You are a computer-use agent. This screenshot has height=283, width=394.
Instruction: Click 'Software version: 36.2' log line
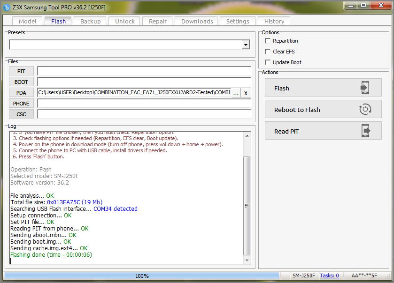pos(40,182)
